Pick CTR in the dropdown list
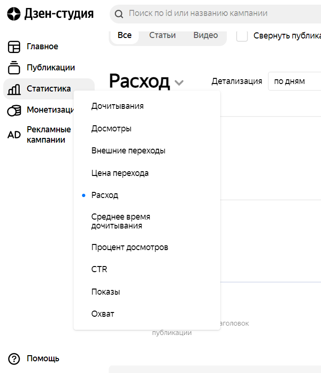 pos(99,269)
